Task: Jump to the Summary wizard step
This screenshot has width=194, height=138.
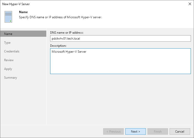Action: pyautogui.click(x=11, y=78)
